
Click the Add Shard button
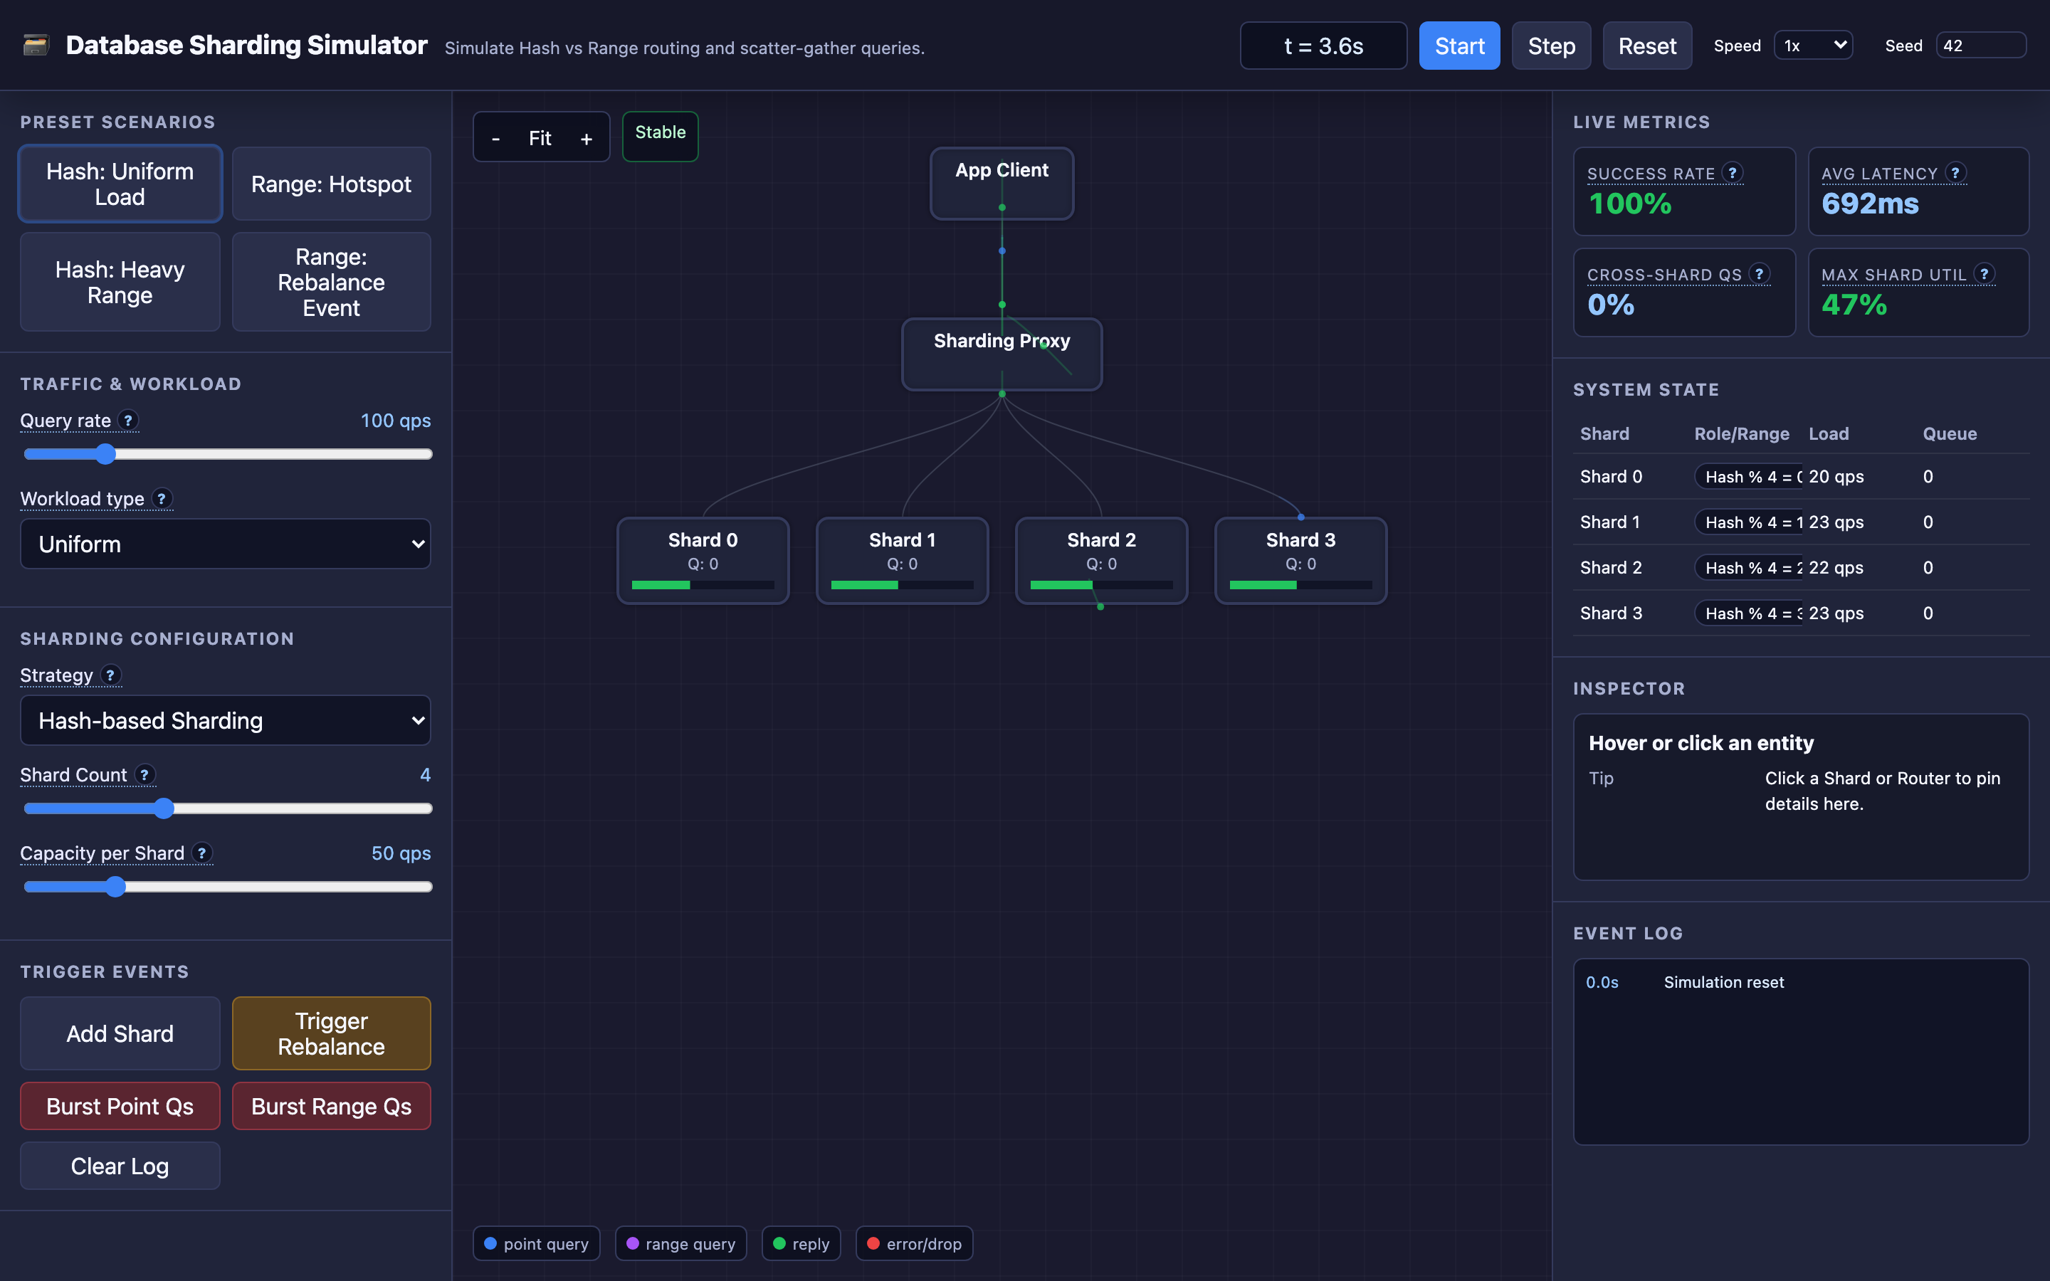click(x=120, y=1033)
